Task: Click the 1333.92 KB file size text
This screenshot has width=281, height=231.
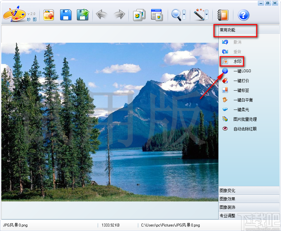Action: pos(111,225)
